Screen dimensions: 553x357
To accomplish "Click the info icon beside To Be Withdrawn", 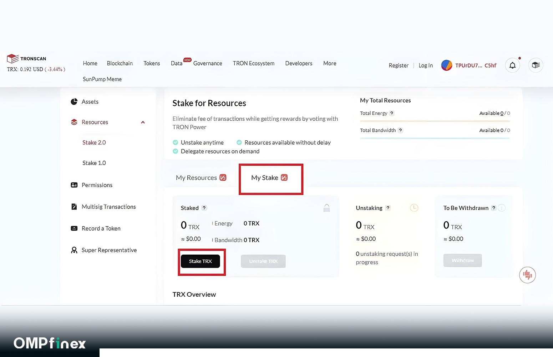I will point(502,208).
